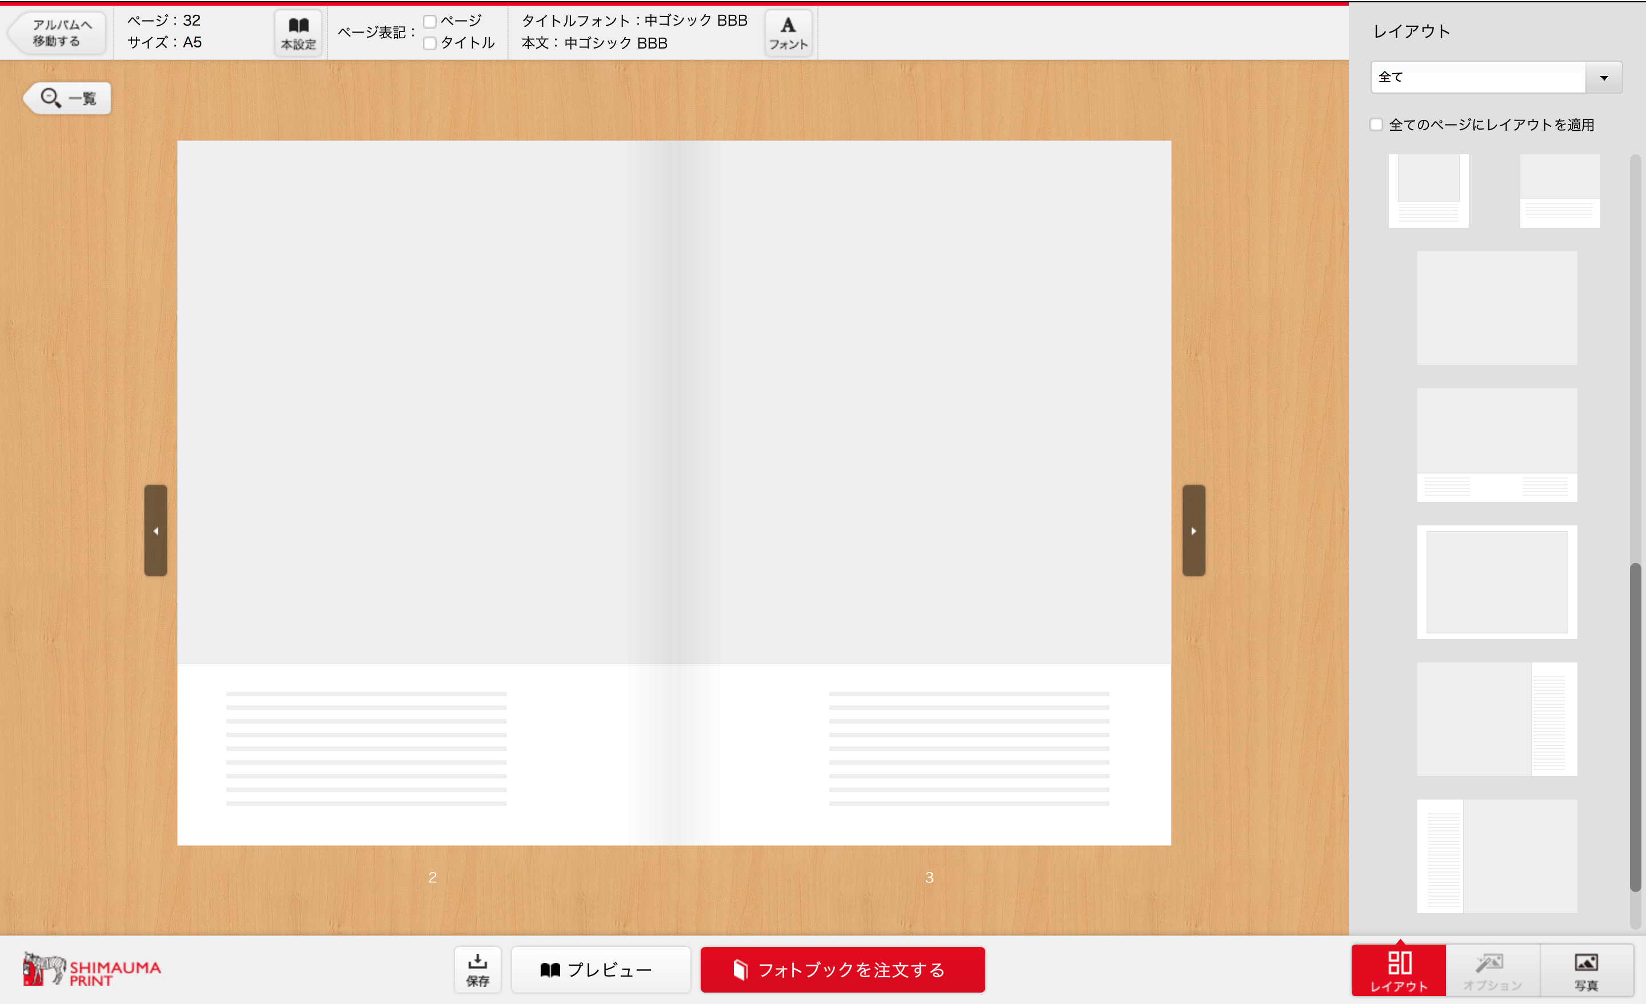Click the layout panel vertical scrollbar

click(1635, 728)
